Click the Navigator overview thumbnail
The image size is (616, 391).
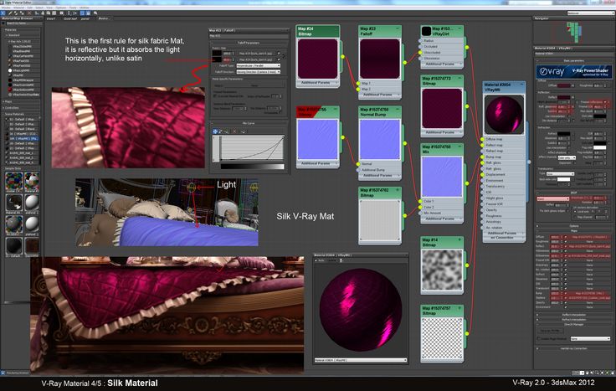tap(572, 33)
